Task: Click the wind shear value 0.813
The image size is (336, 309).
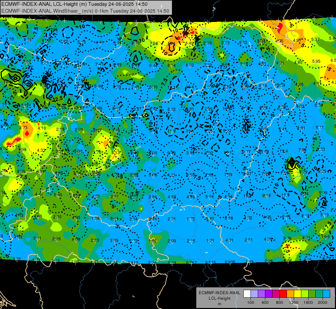Action: coord(133,263)
